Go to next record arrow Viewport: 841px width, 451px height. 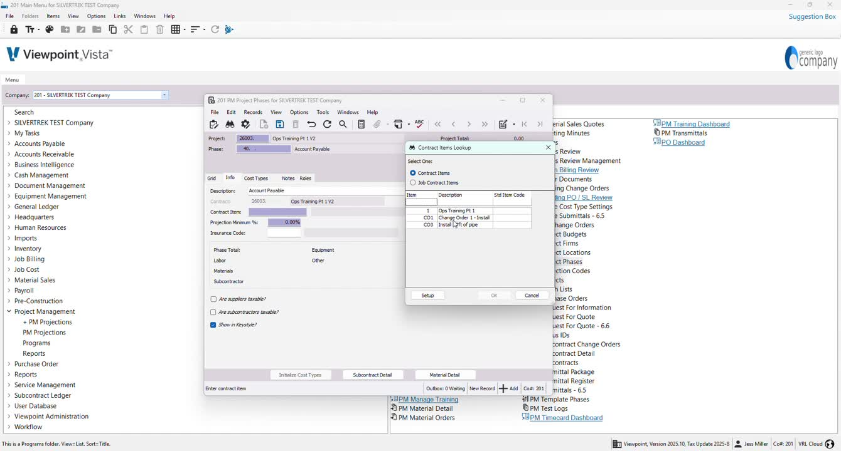click(469, 125)
